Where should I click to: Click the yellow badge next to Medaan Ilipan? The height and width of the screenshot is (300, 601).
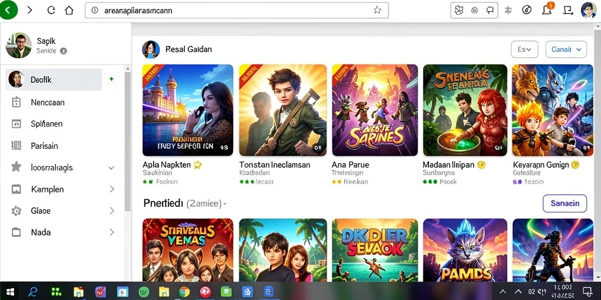[482, 165]
